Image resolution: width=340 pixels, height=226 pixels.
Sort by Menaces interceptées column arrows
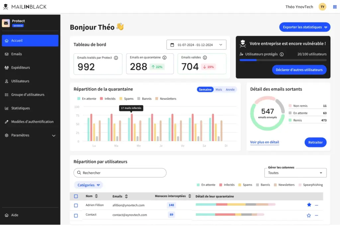tap(190, 196)
